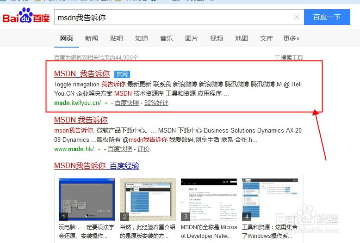Open MSDN我告诉你_百度经验 result
The width and height of the screenshot is (360, 243).
(x=97, y=166)
